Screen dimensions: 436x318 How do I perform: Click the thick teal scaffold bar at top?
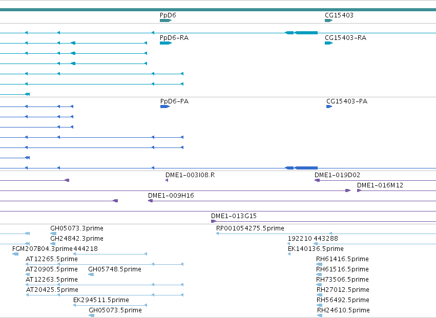pos(218,10)
